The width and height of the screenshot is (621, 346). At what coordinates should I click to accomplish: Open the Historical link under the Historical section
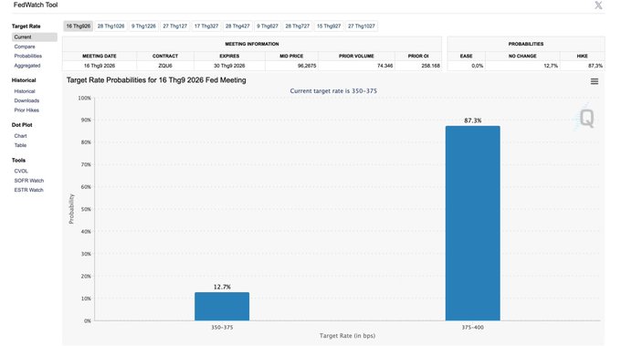25,91
